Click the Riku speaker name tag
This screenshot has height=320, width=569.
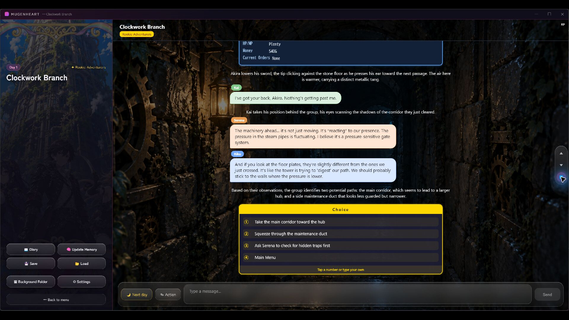pyautogui.click(x=237, y=154)
